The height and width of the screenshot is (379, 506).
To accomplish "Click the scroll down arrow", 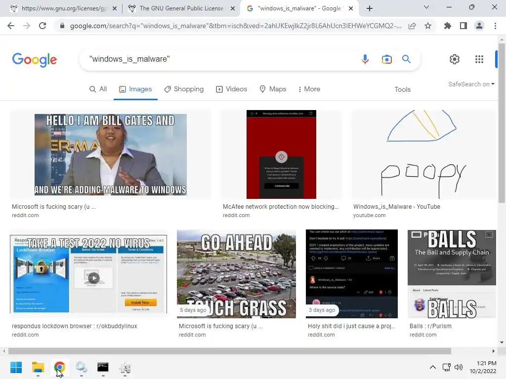I will tap(502, 342).
